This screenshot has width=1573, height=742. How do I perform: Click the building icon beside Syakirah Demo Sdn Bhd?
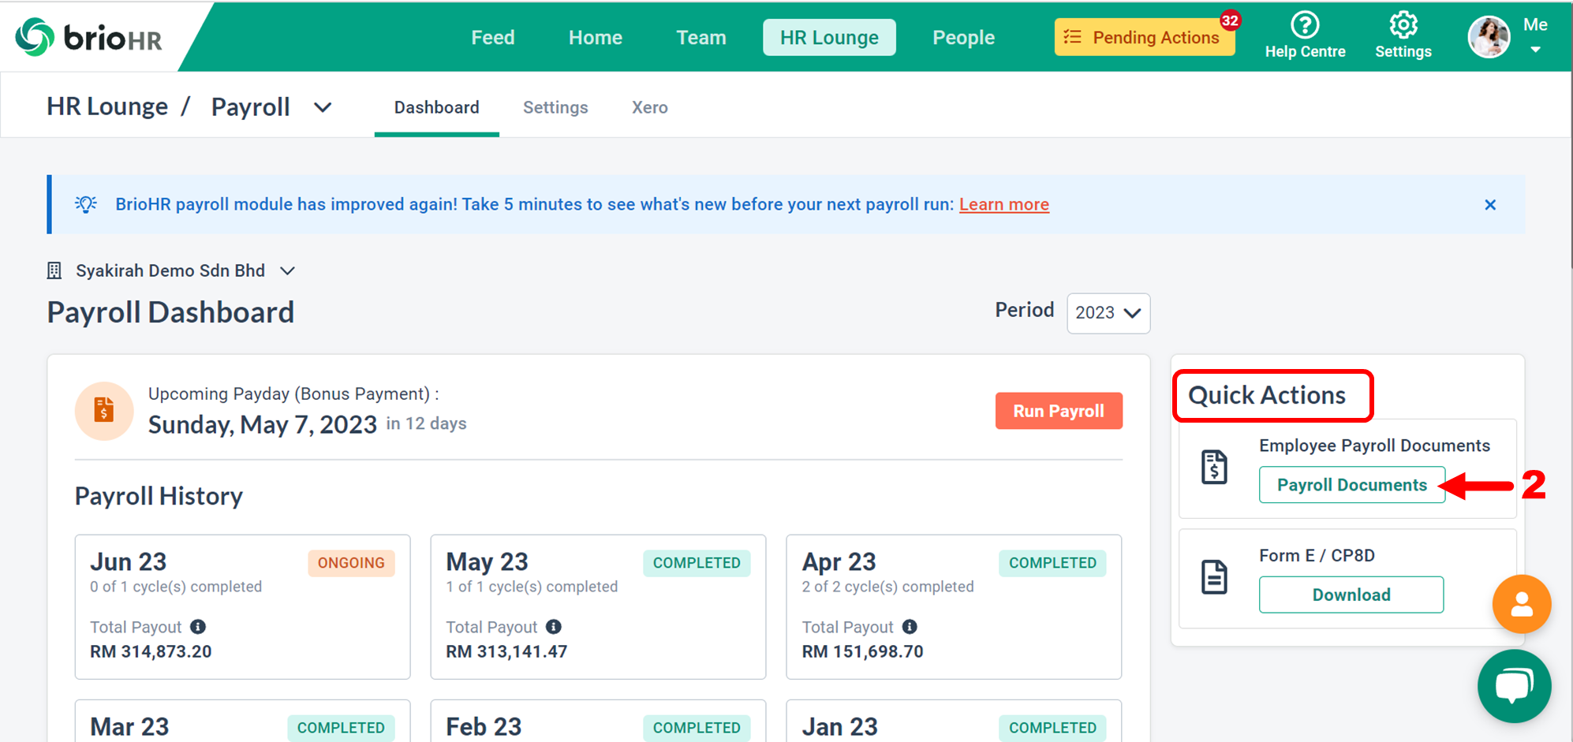(54, 271)
